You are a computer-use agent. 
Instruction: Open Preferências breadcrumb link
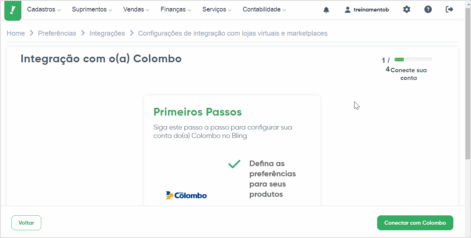(x=57, y=33)
